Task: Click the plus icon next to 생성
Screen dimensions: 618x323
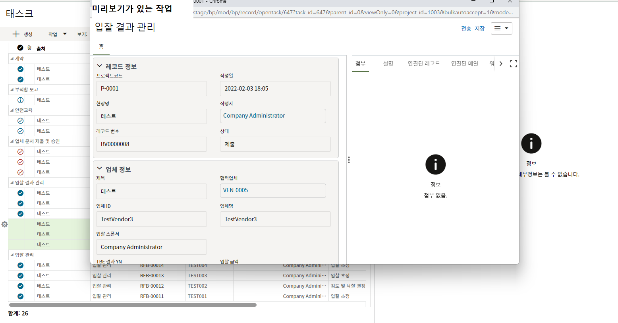Action: coord(16,34)
